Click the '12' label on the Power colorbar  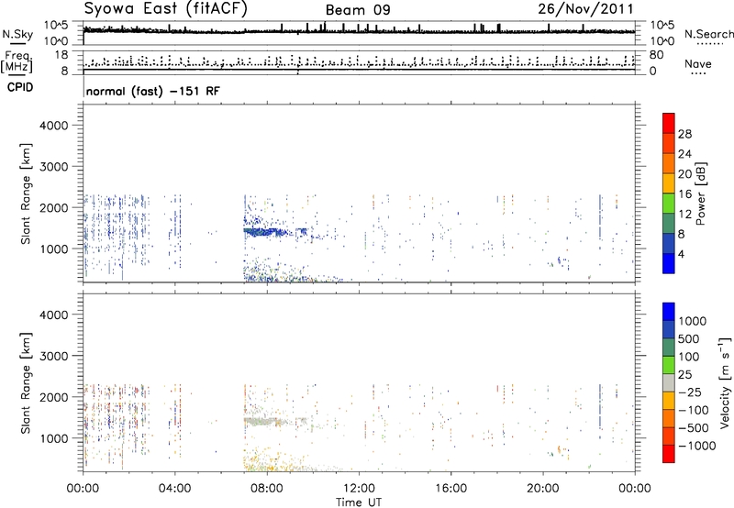684,215
